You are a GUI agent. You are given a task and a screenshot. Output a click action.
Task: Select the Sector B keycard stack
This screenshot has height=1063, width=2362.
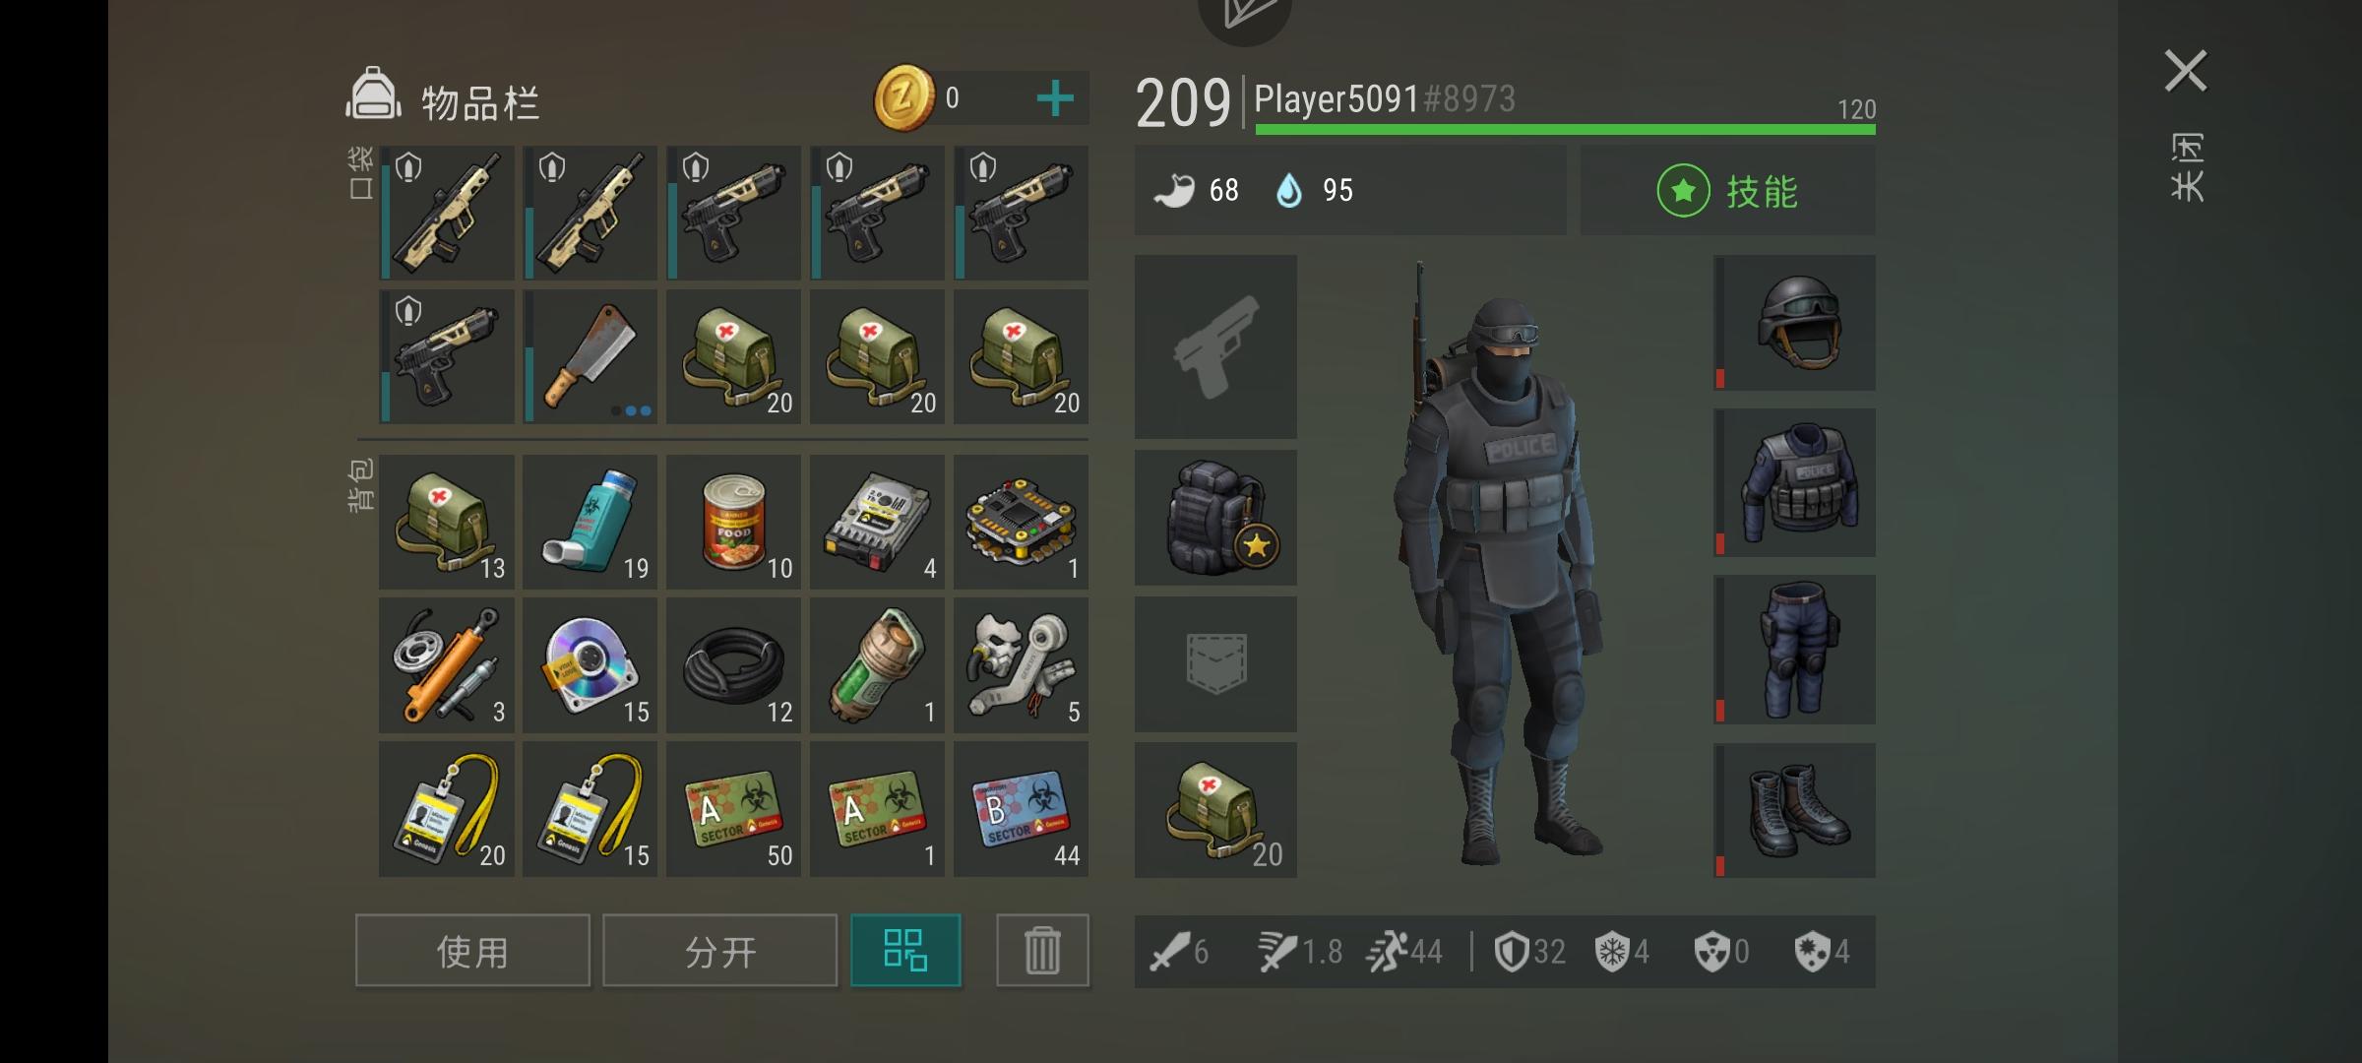click(1022, 809)
